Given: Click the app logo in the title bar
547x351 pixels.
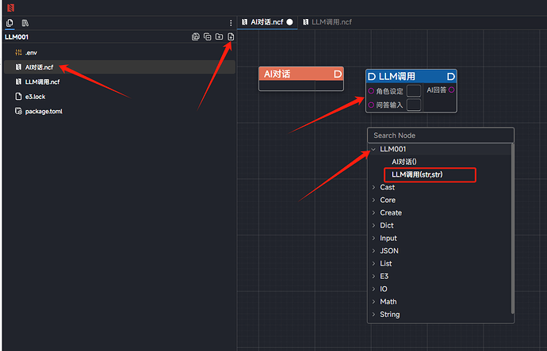Looking at the screenshot, I should 10,7.
